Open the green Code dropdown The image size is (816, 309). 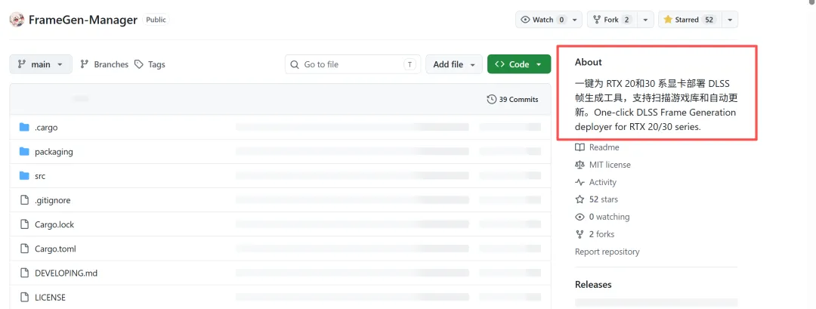[519, 64]
